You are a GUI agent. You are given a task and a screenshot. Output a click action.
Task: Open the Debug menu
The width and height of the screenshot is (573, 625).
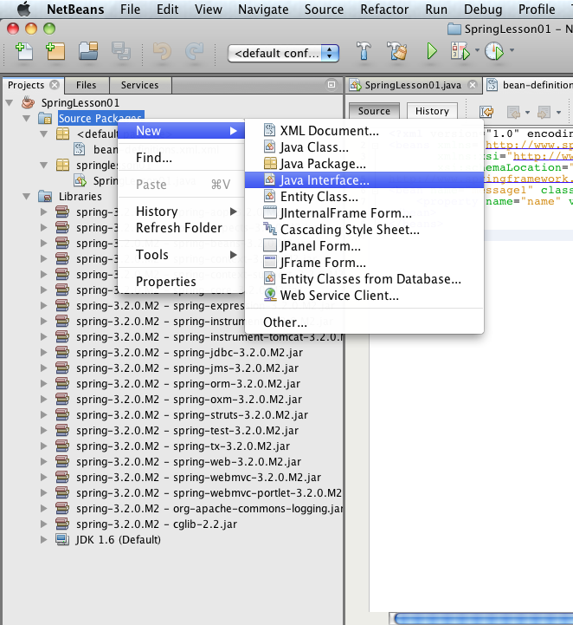pyautogui.click(x=483, y=9)
